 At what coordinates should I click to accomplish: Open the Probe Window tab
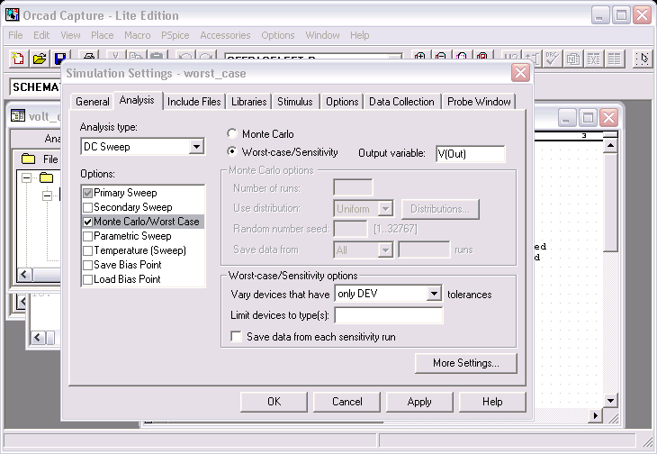pos(479,102)
